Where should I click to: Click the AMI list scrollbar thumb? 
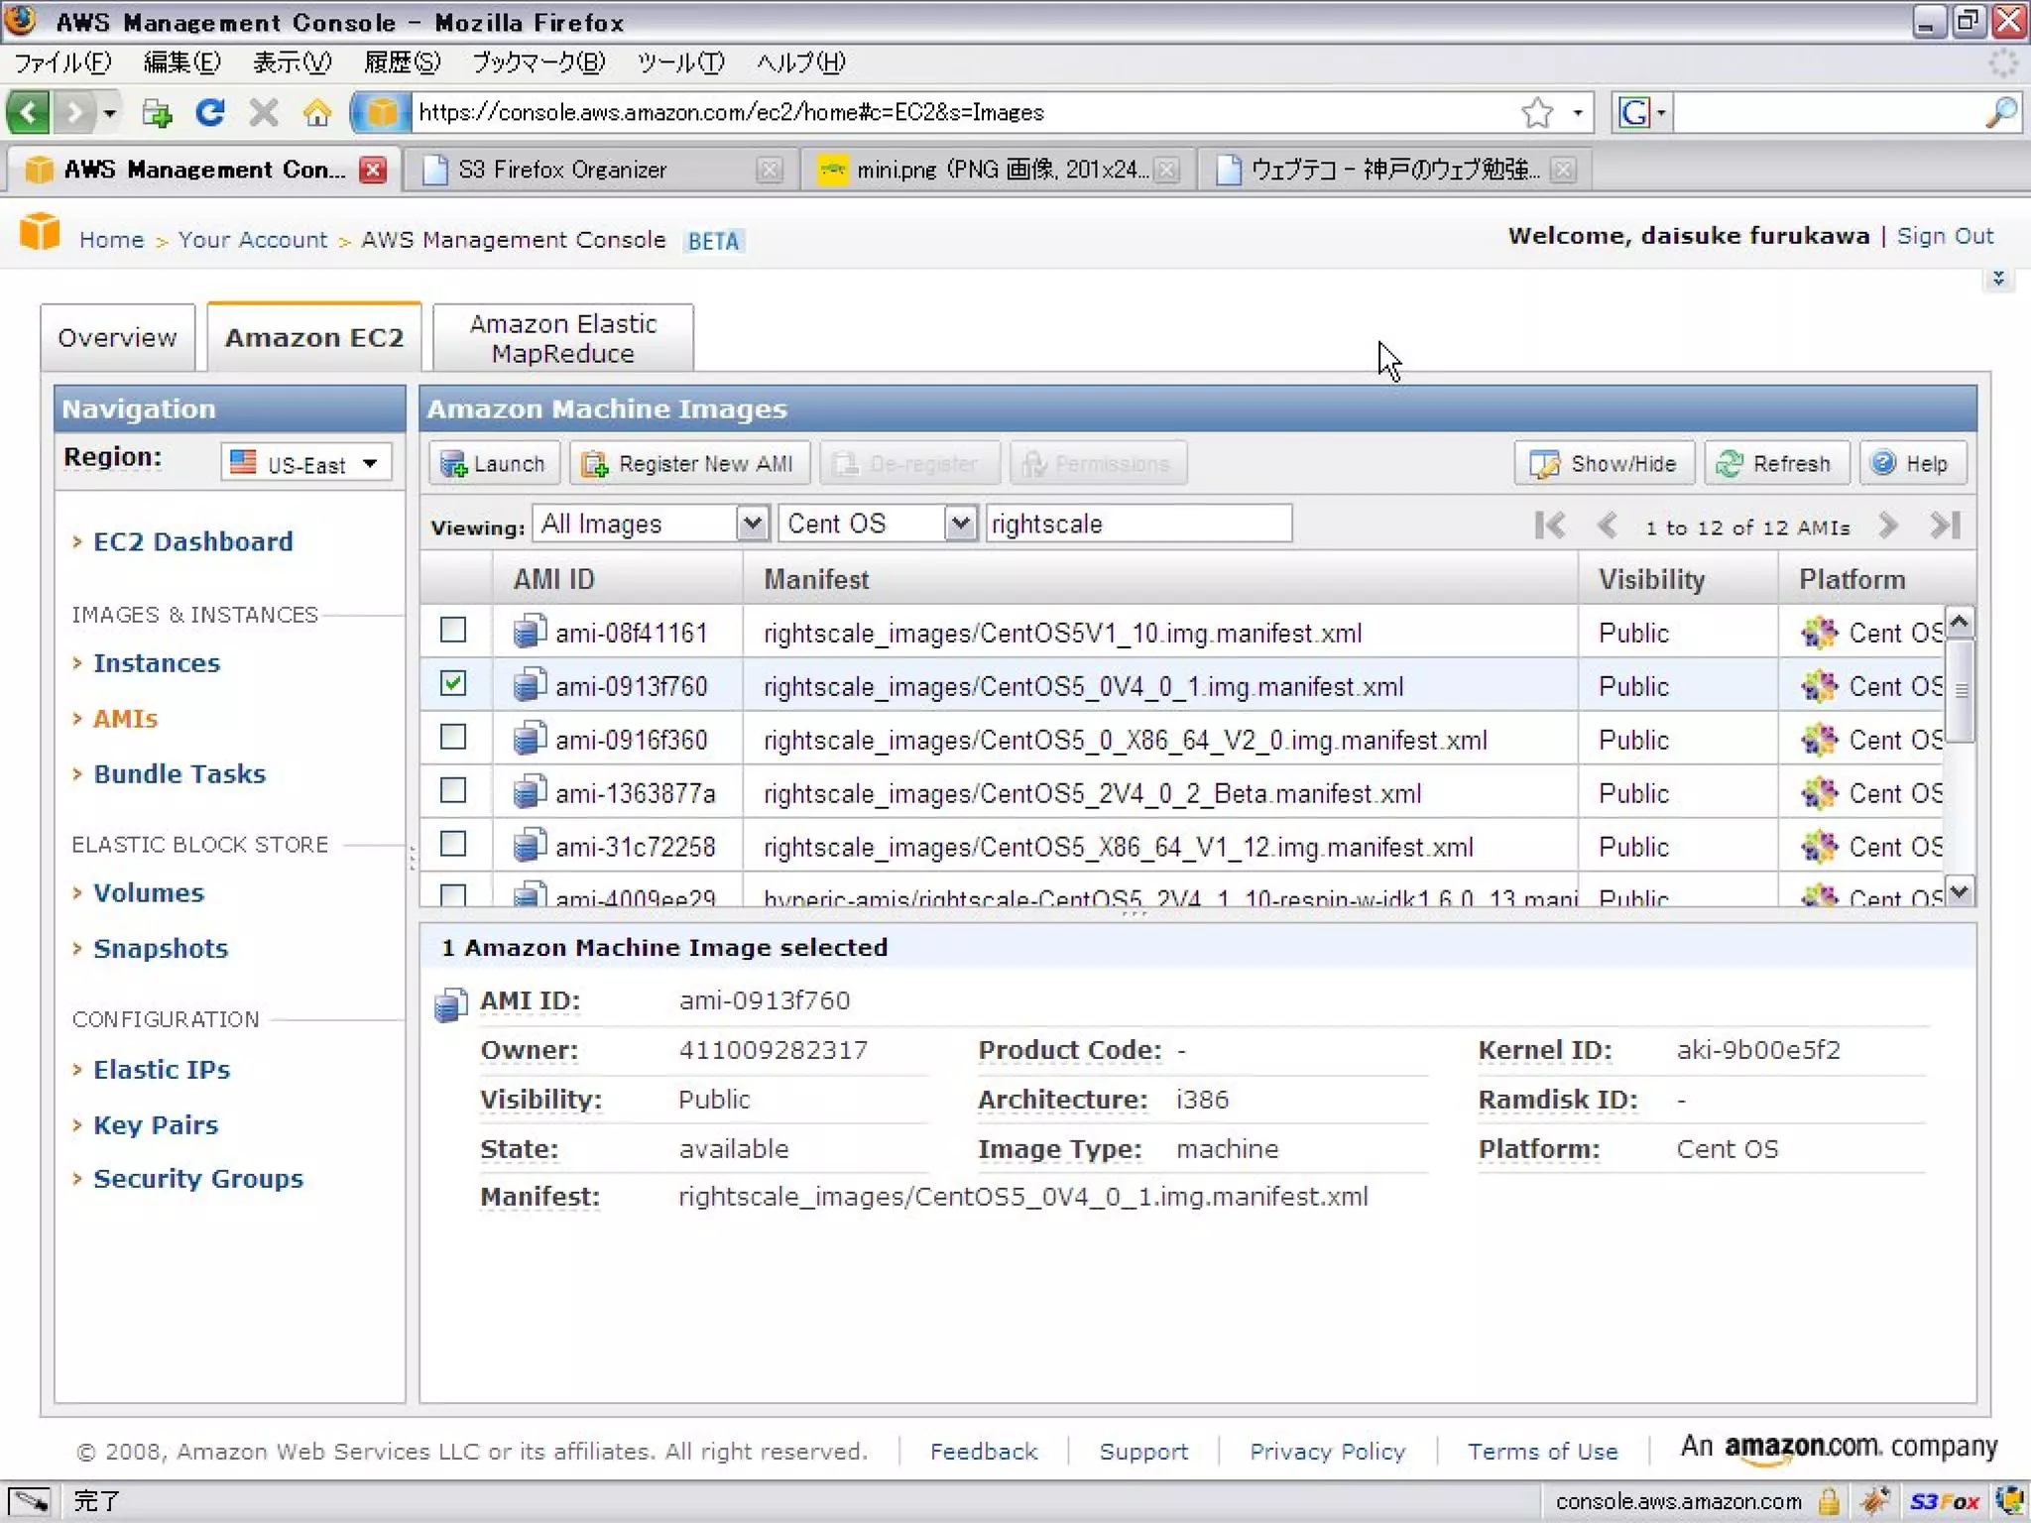[x=1960, y=689]
